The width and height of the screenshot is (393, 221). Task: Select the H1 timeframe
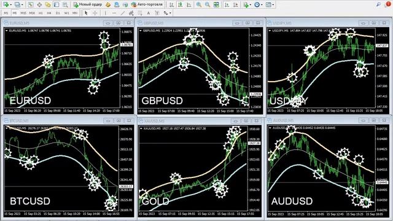[41, 13]
